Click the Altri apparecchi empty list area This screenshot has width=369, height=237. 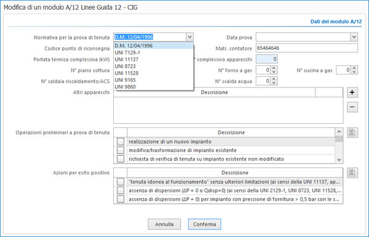pyautogui.click(x=228, y=110)
